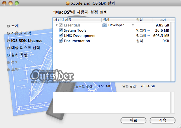The image size is (181, 128).
Task: Select the 사용권 계약 step in sidebar
Action: [21, 33]
